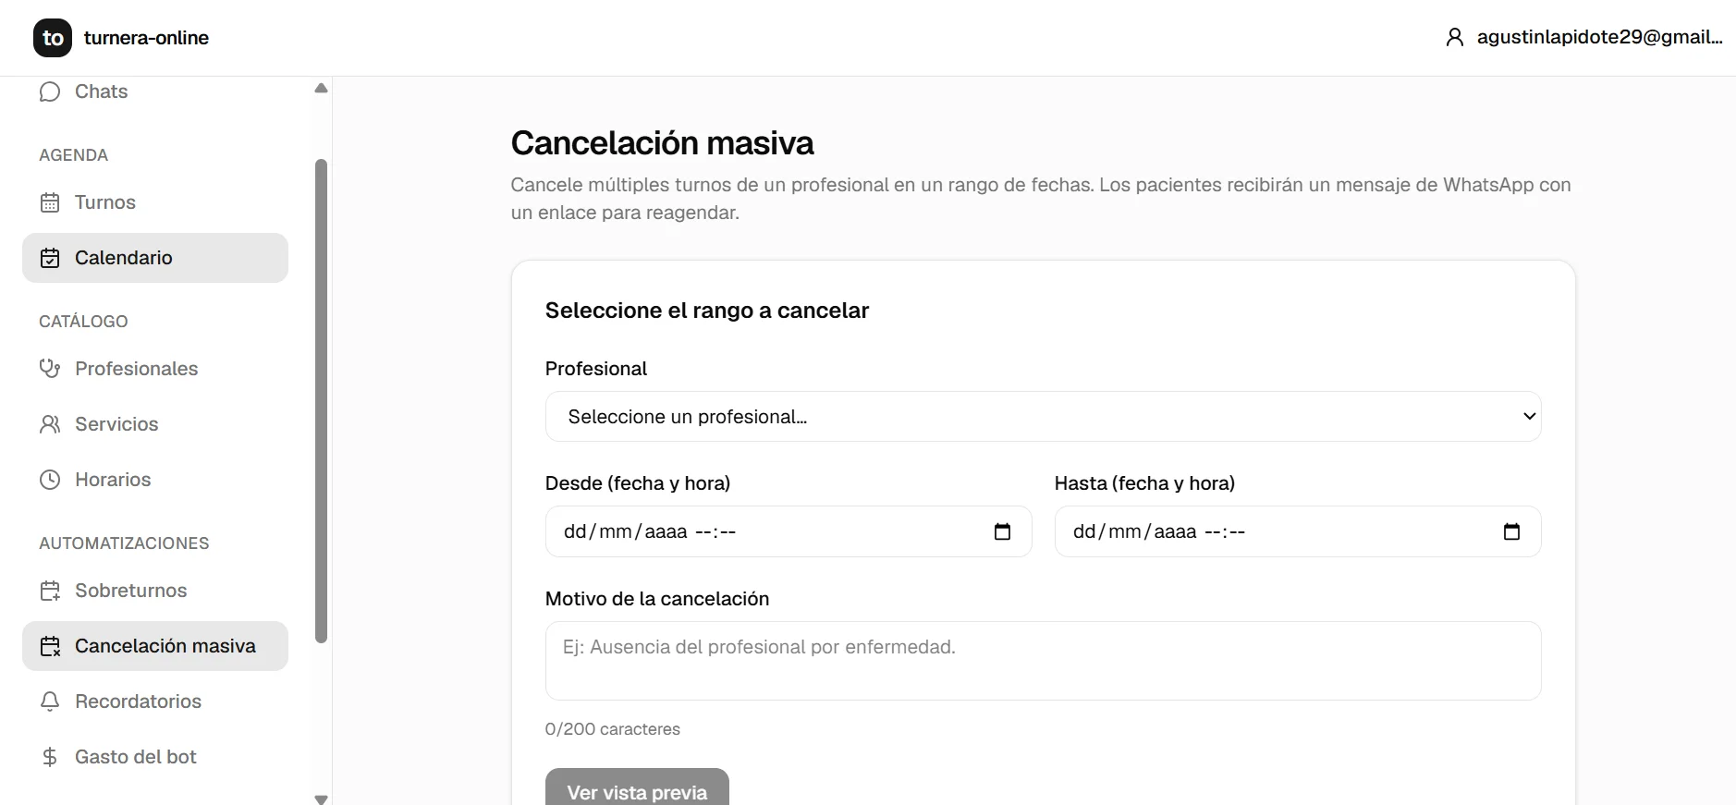Image resolution: width=1736 pixels, height=805 pixels.
Task: Click the Recordatorios bell icon
Action: [x=50, y=701]
